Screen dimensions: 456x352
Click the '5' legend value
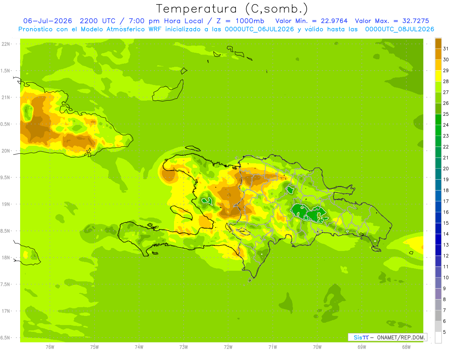pyautogui.click(x=445, y=332)
